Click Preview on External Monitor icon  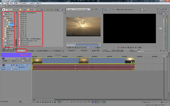pos(108,10)
